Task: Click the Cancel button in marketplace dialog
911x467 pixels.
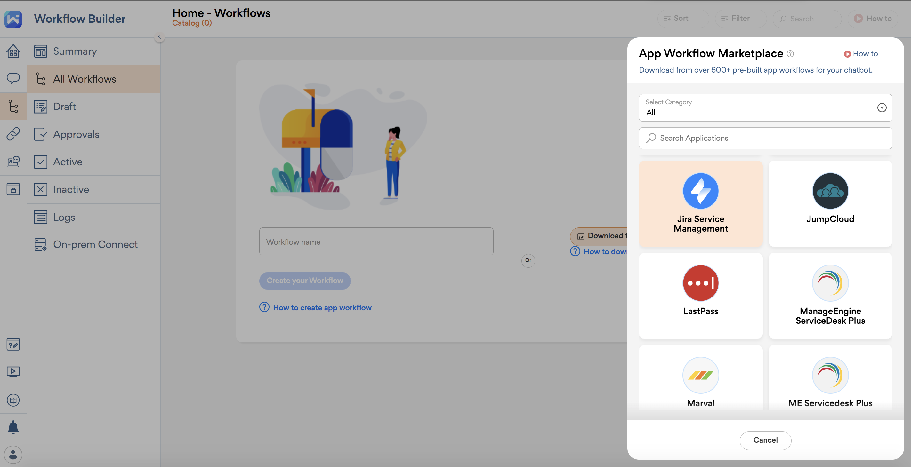Action: 765,440
